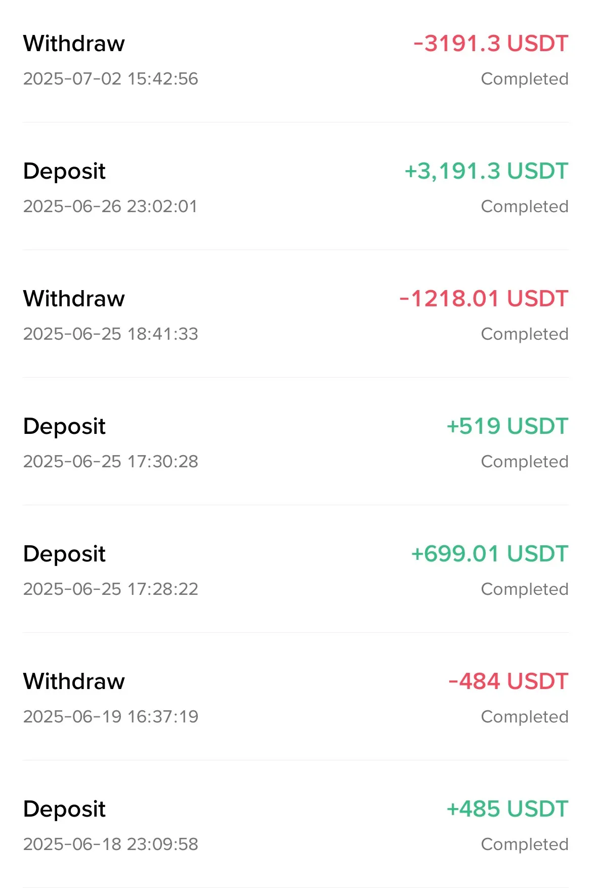Tap the -1218.01 USDT amount
The image size is (592, 888).
pyautogui.click(x=484, y=299)
